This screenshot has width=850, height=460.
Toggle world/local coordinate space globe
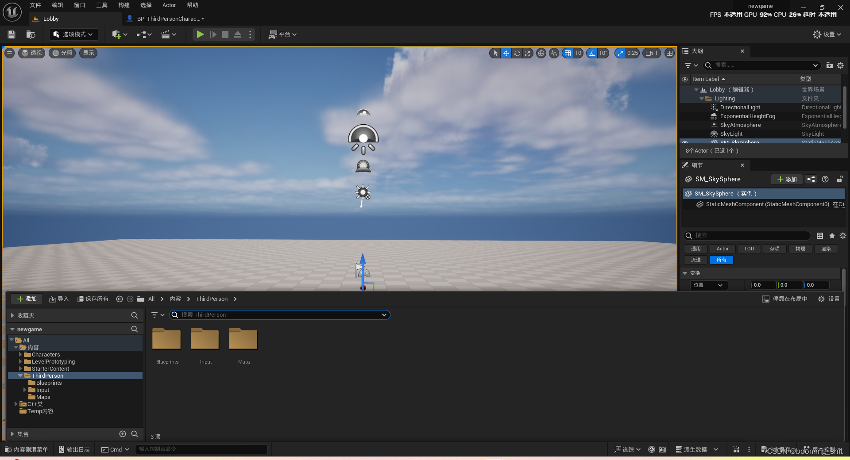pyautogui.click(x=541, y=53)
